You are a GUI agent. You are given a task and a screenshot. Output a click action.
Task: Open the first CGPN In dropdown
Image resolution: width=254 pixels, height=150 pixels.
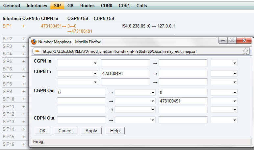tap(77, 63)
